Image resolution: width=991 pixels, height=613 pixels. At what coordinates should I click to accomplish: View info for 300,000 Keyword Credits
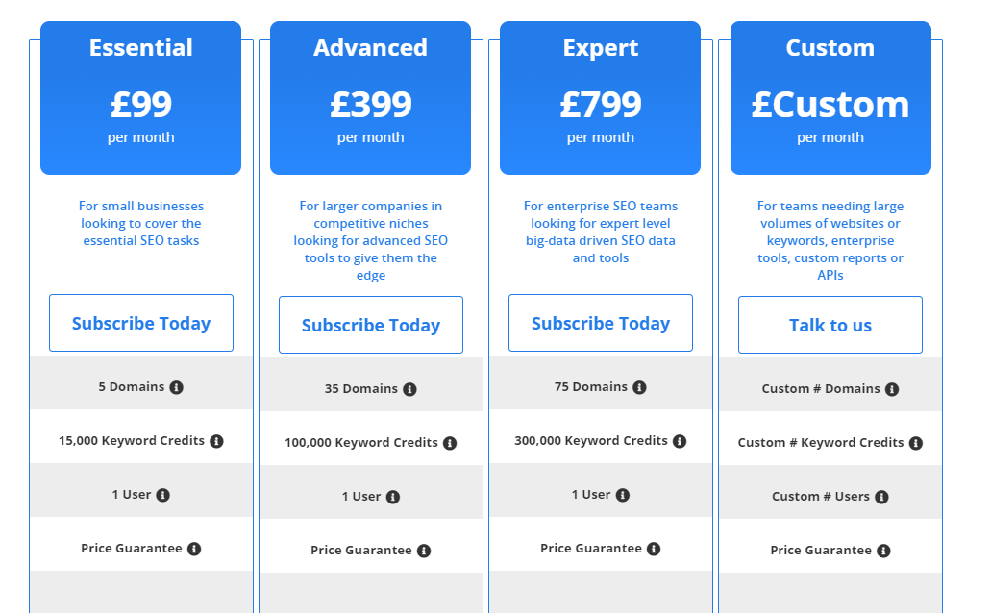pyautogui.click(x=680, y=440)
